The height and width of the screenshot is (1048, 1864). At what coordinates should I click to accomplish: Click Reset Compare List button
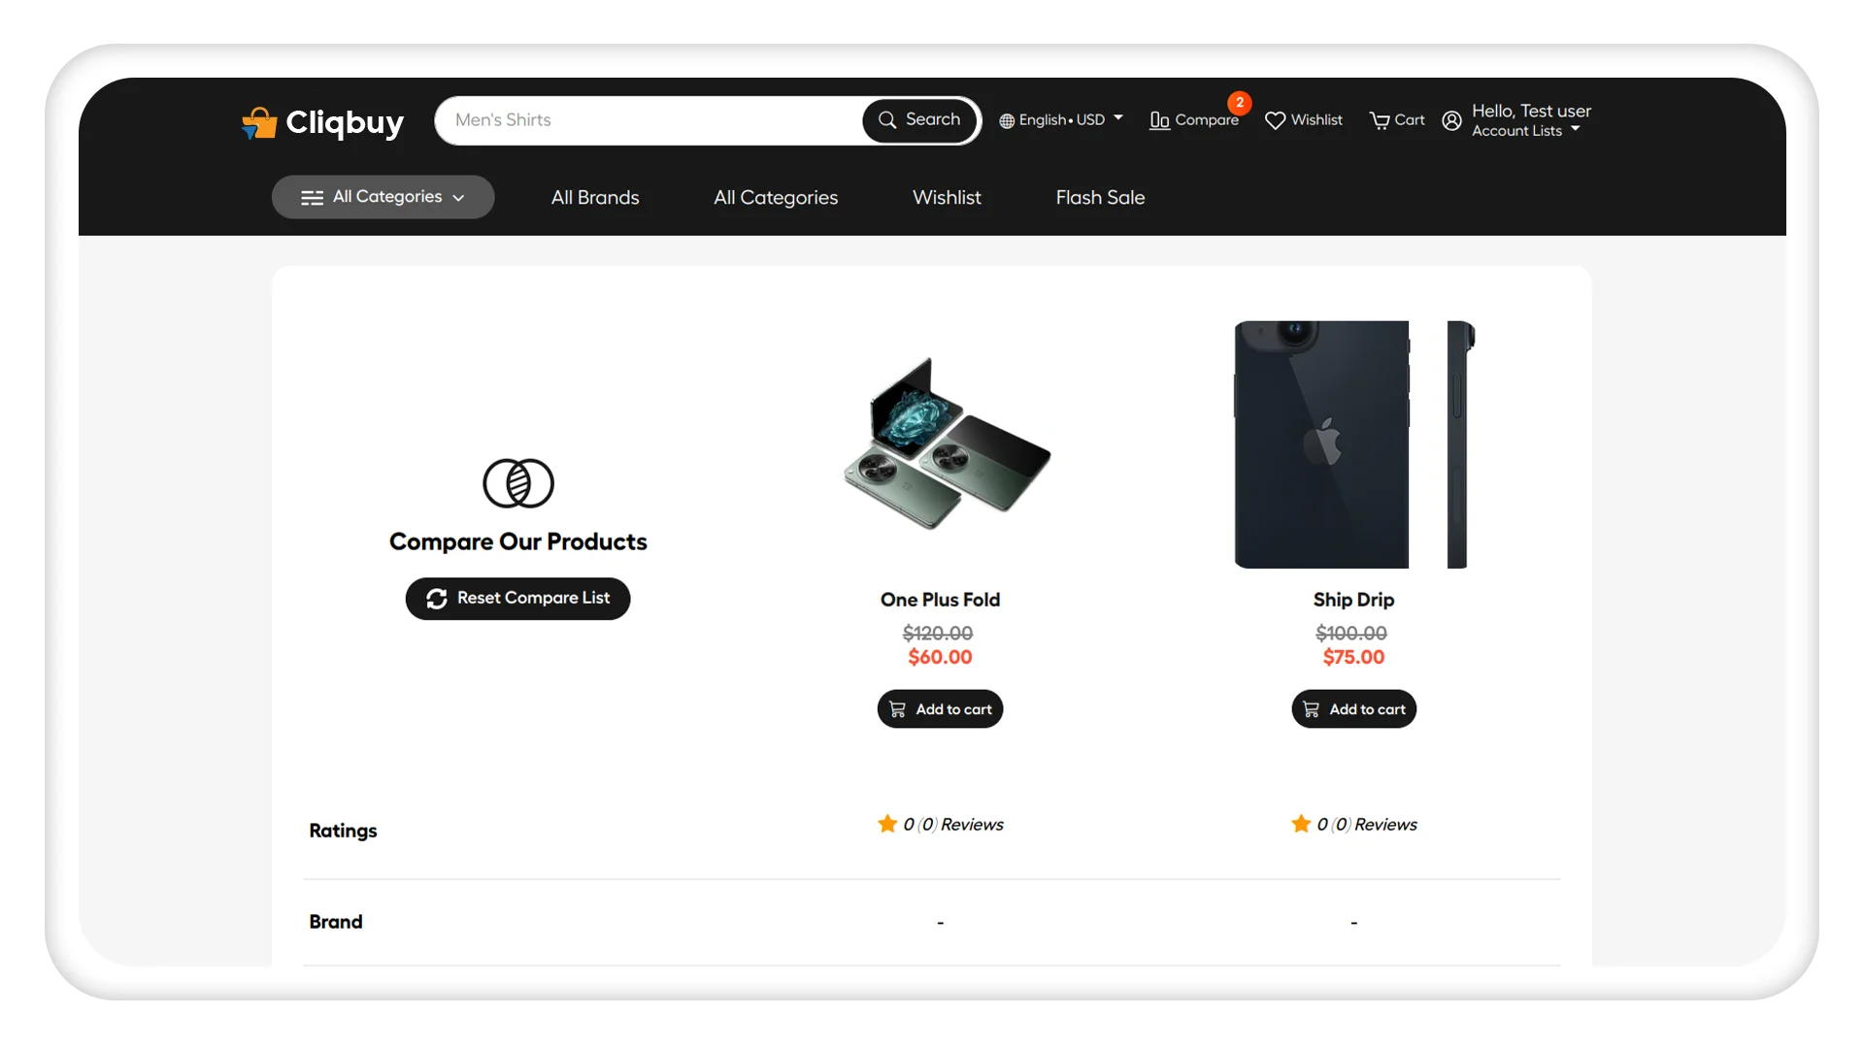tap(518, 598)
